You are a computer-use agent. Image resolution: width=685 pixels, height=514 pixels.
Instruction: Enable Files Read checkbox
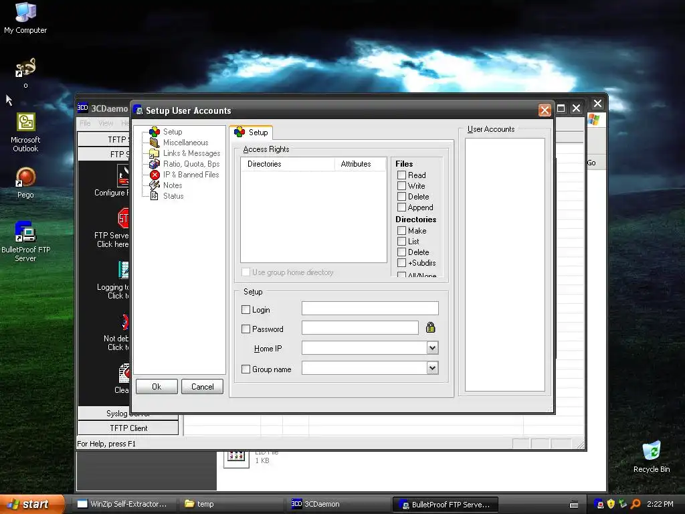click(x=401, y=175)
